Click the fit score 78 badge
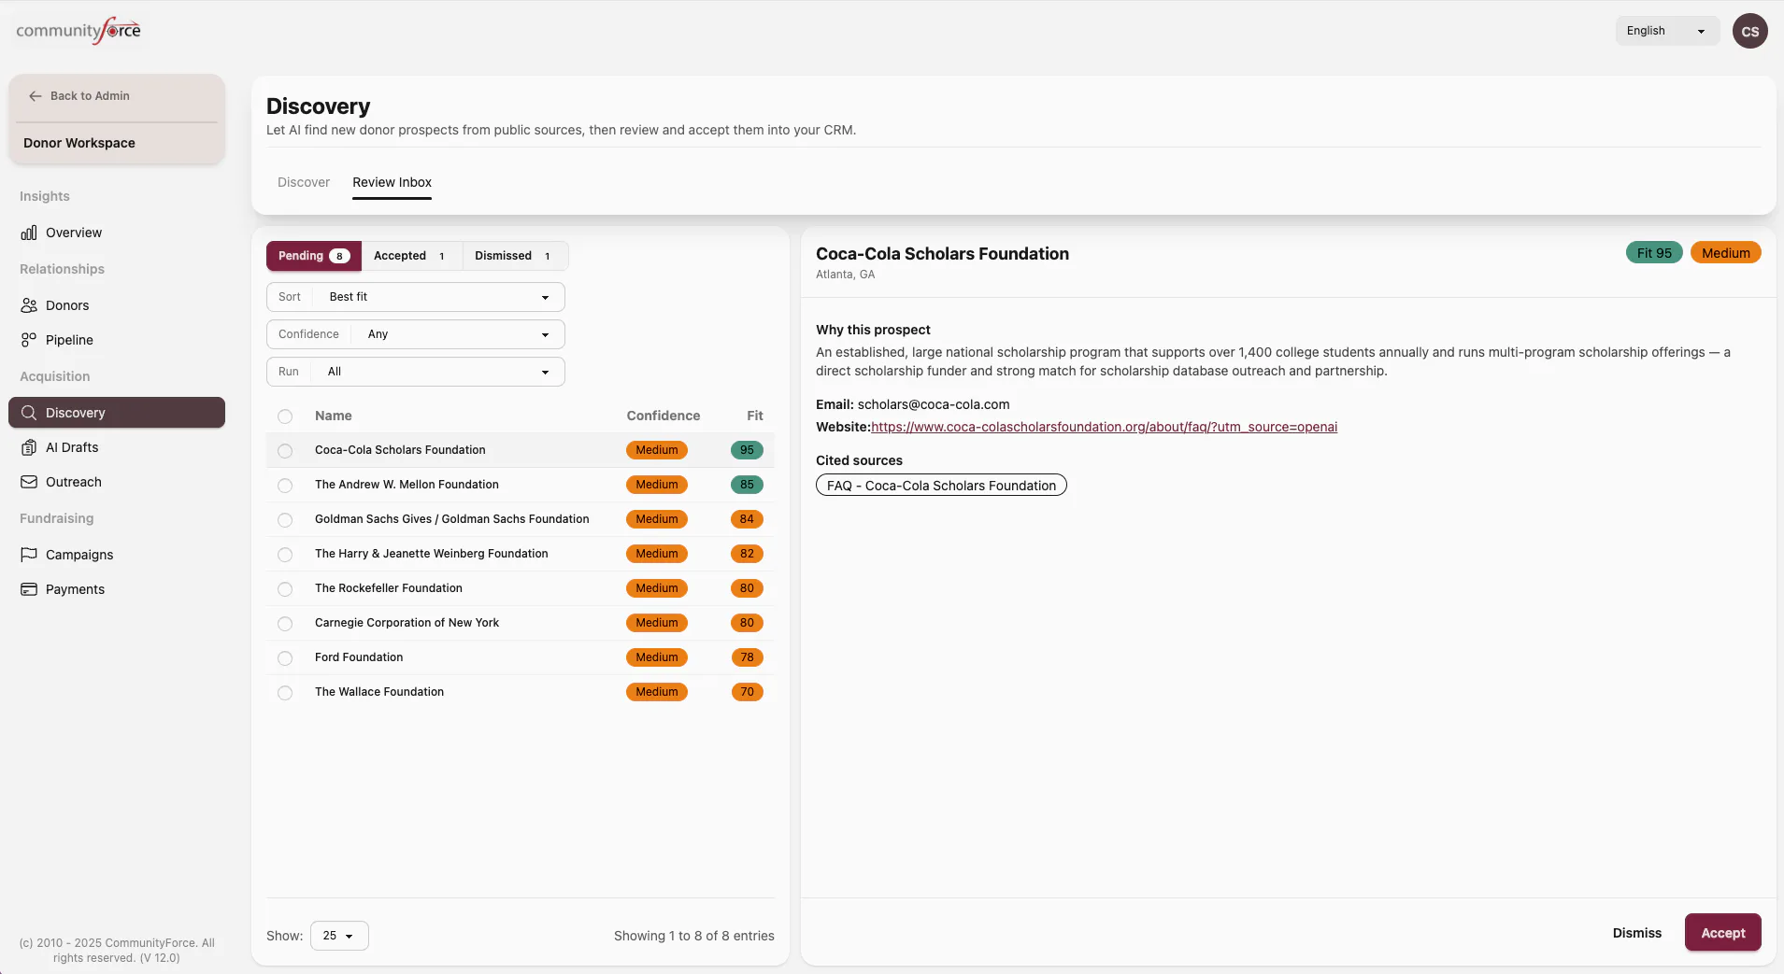Screen dimensions: 1784x974 (747, 657)
